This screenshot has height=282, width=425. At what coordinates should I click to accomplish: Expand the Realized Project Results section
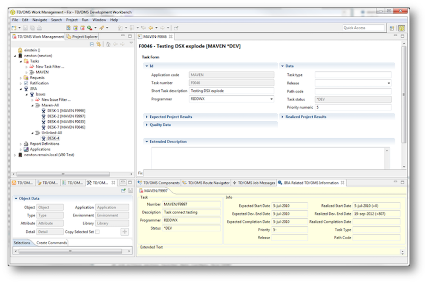point(282,116)
